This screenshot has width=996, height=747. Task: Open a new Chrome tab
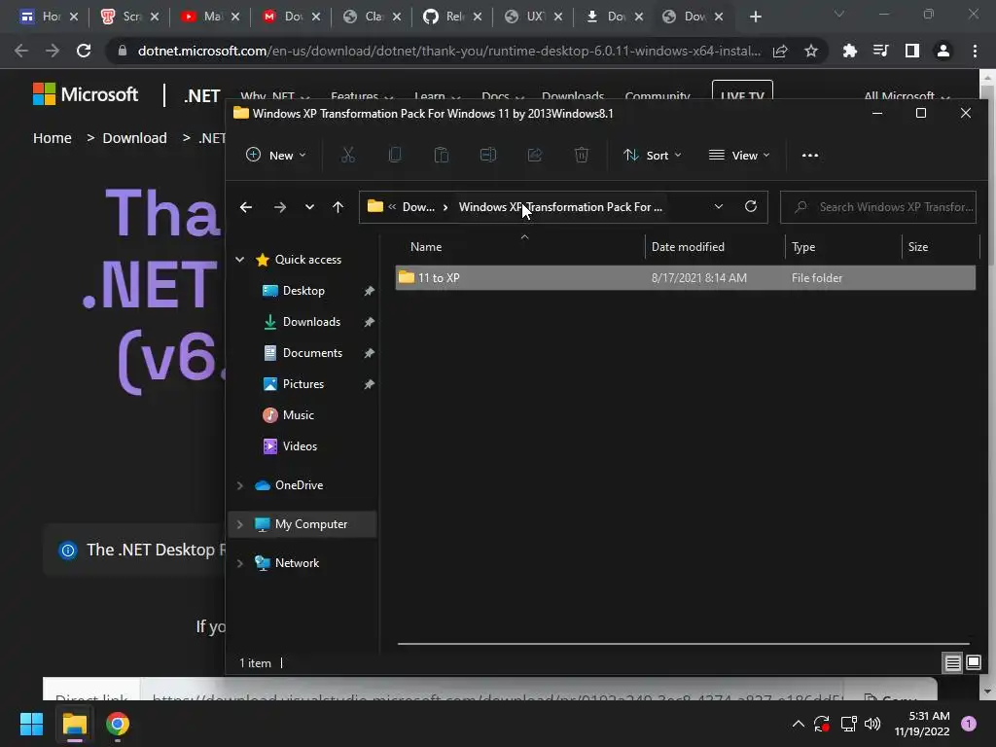click(755, 17)
